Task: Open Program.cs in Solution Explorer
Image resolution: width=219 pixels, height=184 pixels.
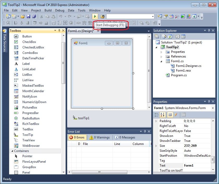Action: (x=179, y=75)
